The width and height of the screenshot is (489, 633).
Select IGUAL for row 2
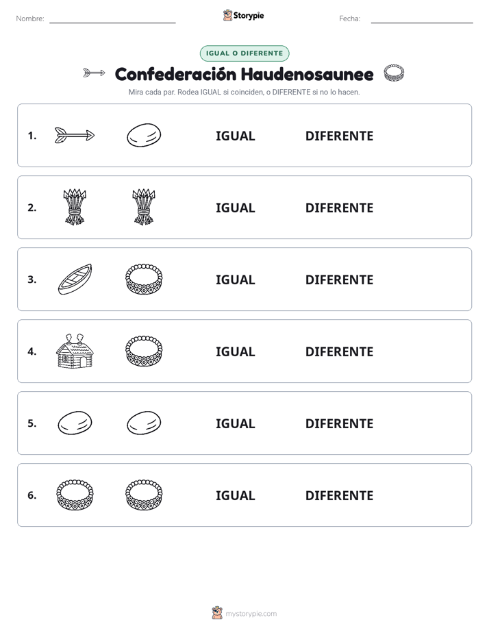tap(235, 208)
